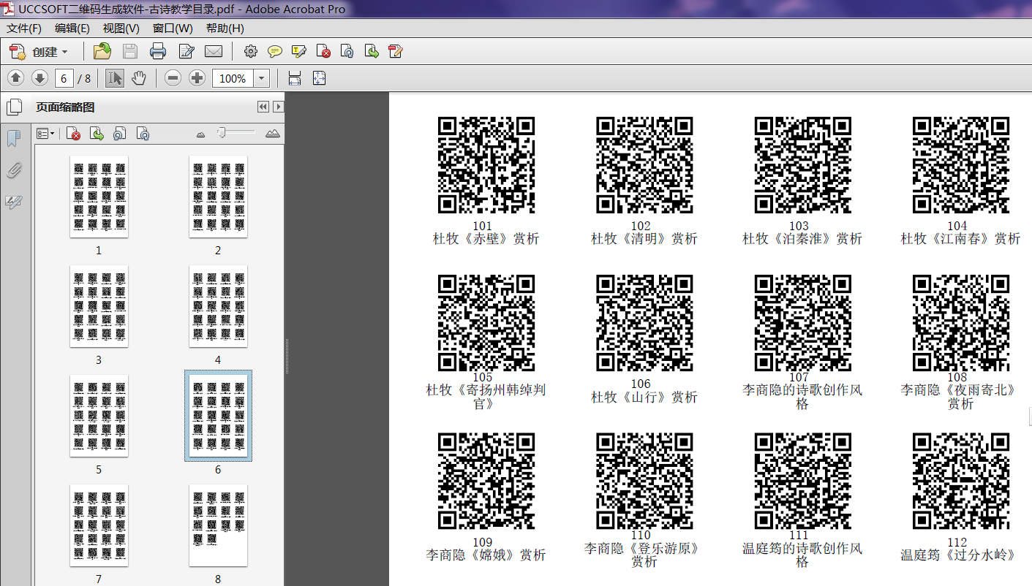Image resolution: width=1032 pixels, height=586 pixels.
Task: Fit one full page to window
Action: coord(319,78)
